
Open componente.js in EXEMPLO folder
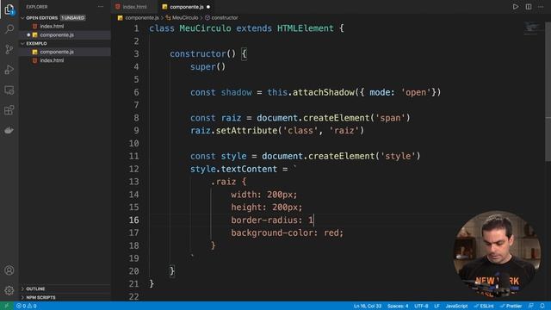pos(57,52)
